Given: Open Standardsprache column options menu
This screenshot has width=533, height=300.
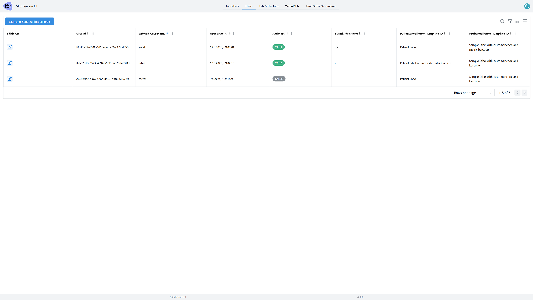Looking at the screenshot, I should coord(365,34).
